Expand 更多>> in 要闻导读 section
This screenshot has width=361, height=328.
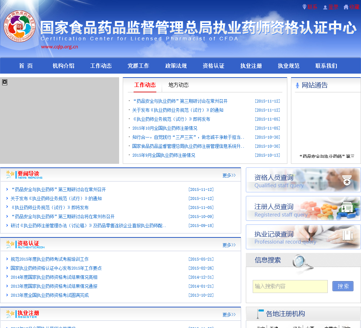(x=229, y=175)
